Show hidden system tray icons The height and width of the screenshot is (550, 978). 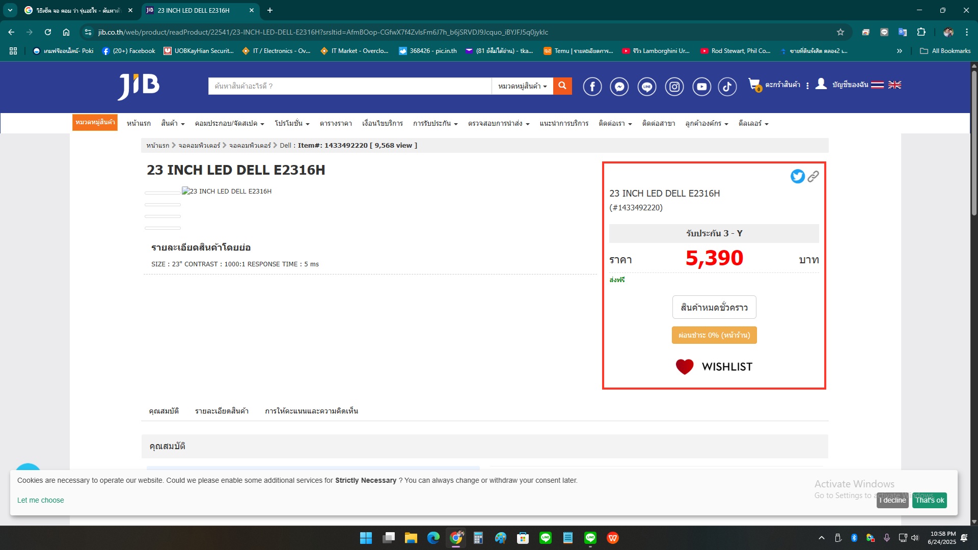pos(821,538)
